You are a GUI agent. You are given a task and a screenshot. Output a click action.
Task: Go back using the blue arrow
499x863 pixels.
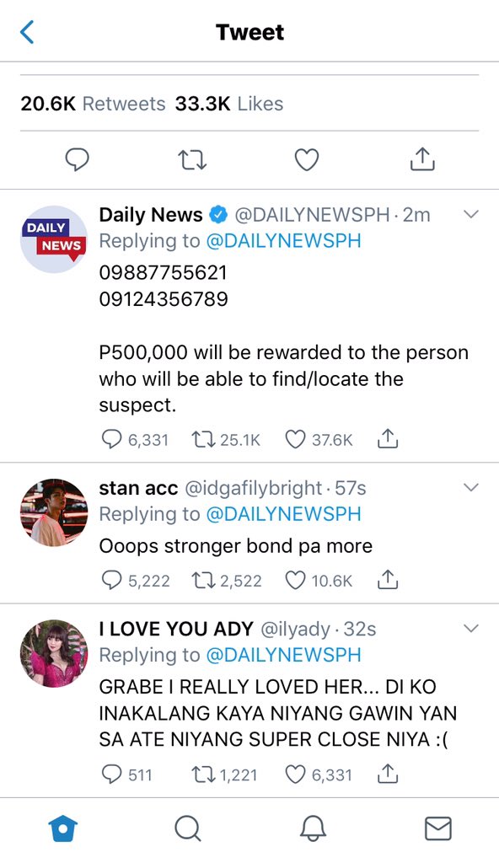click(27, 32)
